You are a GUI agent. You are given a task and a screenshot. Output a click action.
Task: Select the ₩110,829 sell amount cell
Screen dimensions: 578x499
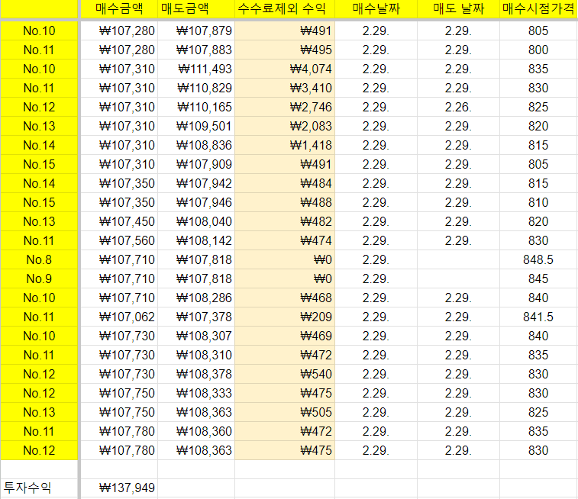pyautogui.click(x=196, y=88)
